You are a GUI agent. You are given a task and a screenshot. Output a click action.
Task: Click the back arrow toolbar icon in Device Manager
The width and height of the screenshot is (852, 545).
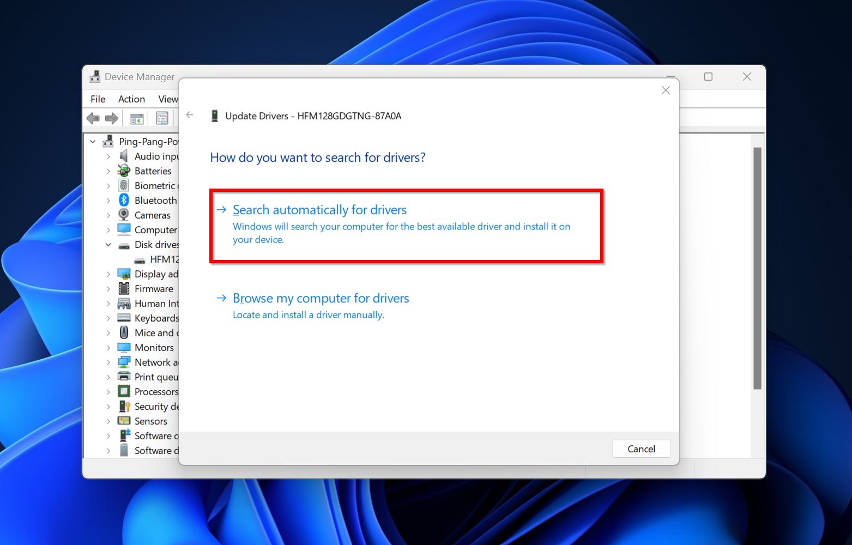point(93,118)
